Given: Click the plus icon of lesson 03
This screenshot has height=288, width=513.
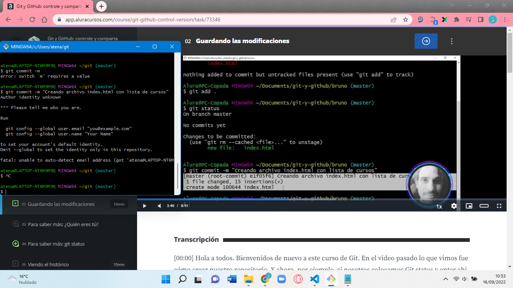Looking at the screenshot, I should coord(15,224).
